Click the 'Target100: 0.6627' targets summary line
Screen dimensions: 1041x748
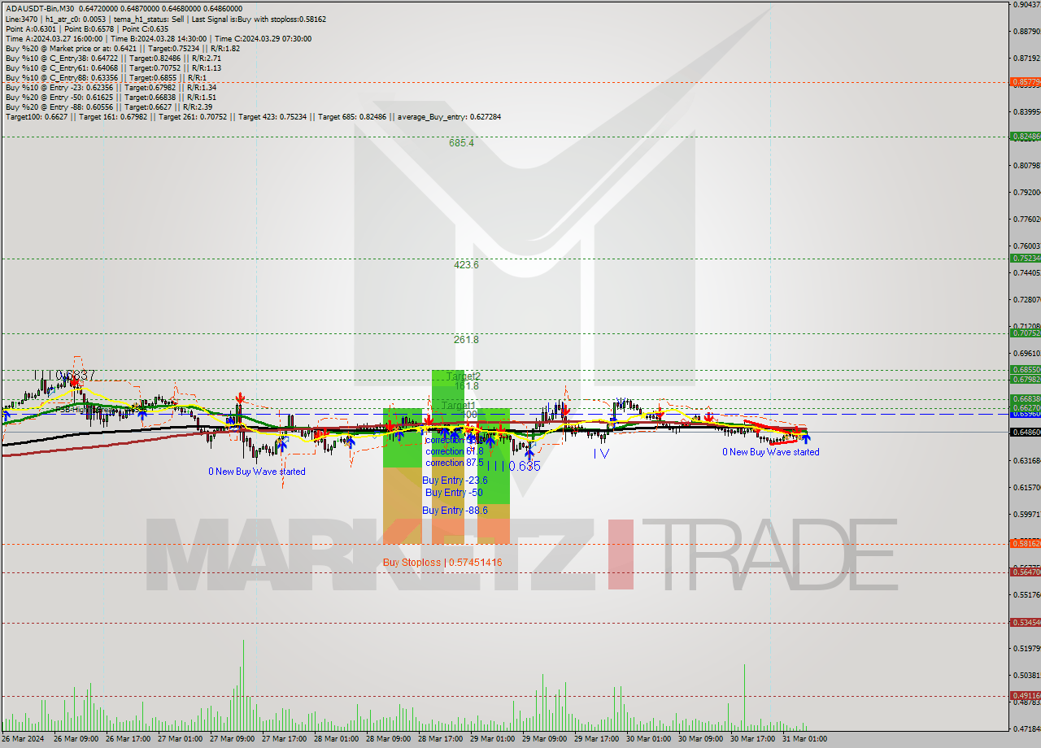coord(253,116)
